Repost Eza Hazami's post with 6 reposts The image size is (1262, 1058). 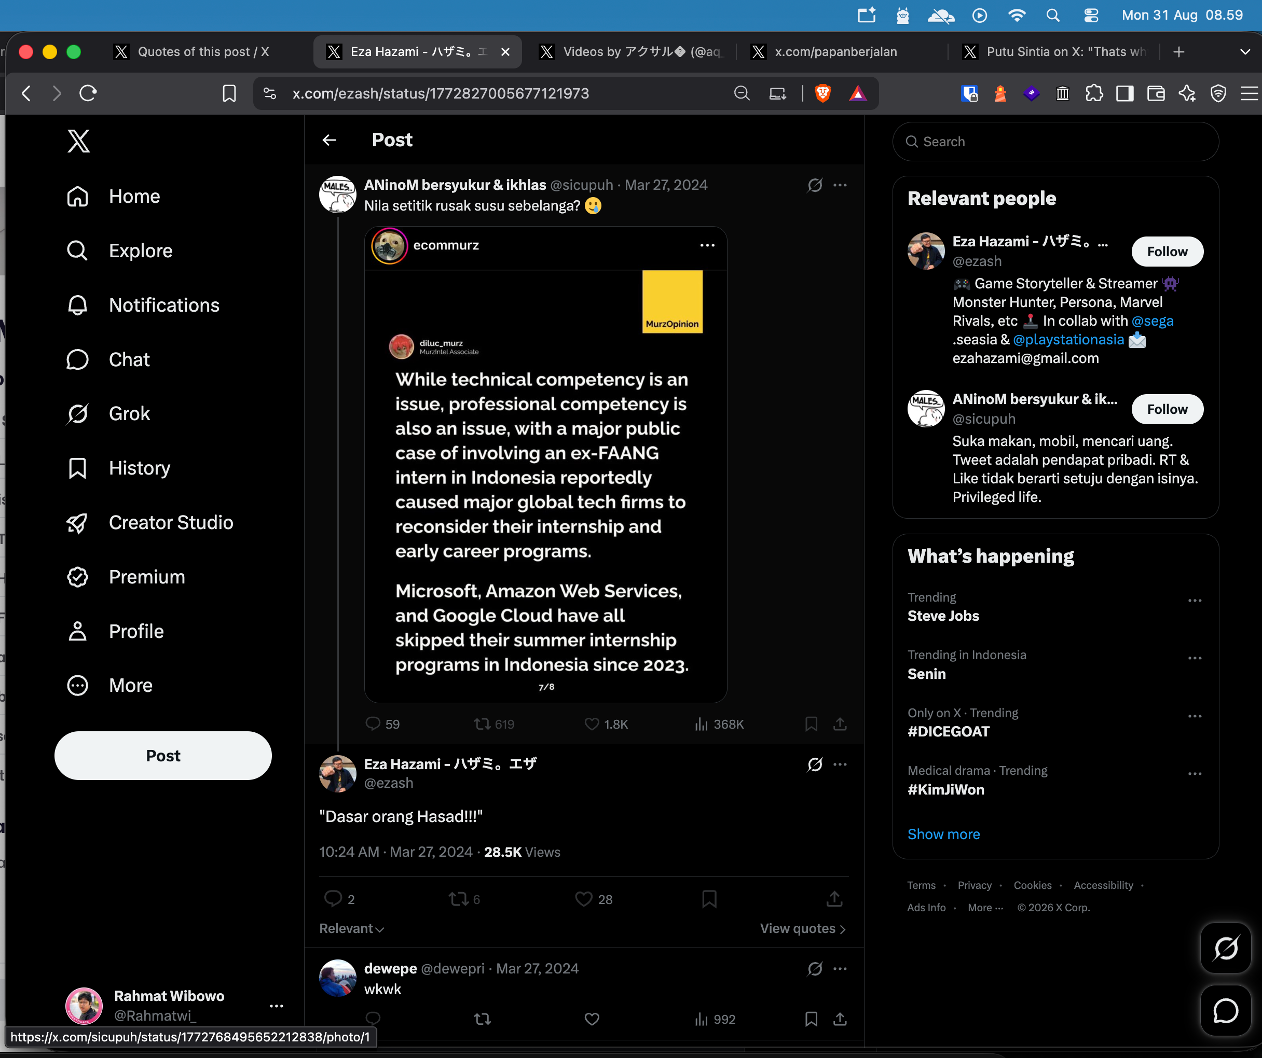click(x=464, y=899)
